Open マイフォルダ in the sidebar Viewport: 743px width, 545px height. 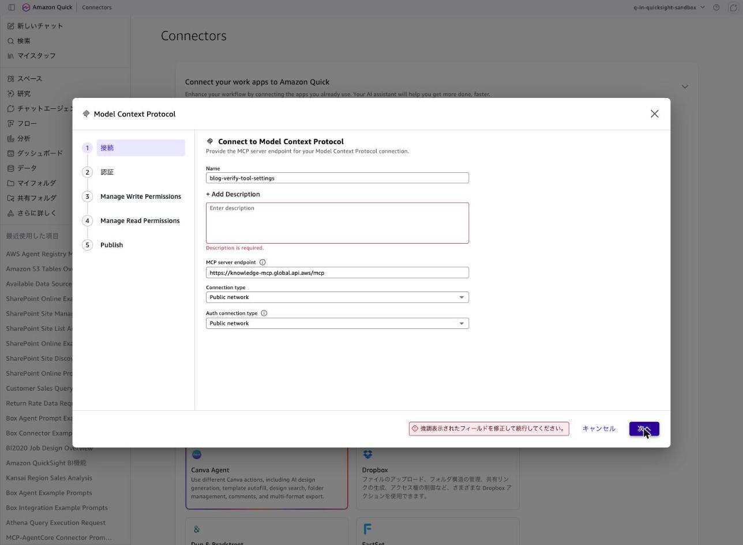pos(32,184)
